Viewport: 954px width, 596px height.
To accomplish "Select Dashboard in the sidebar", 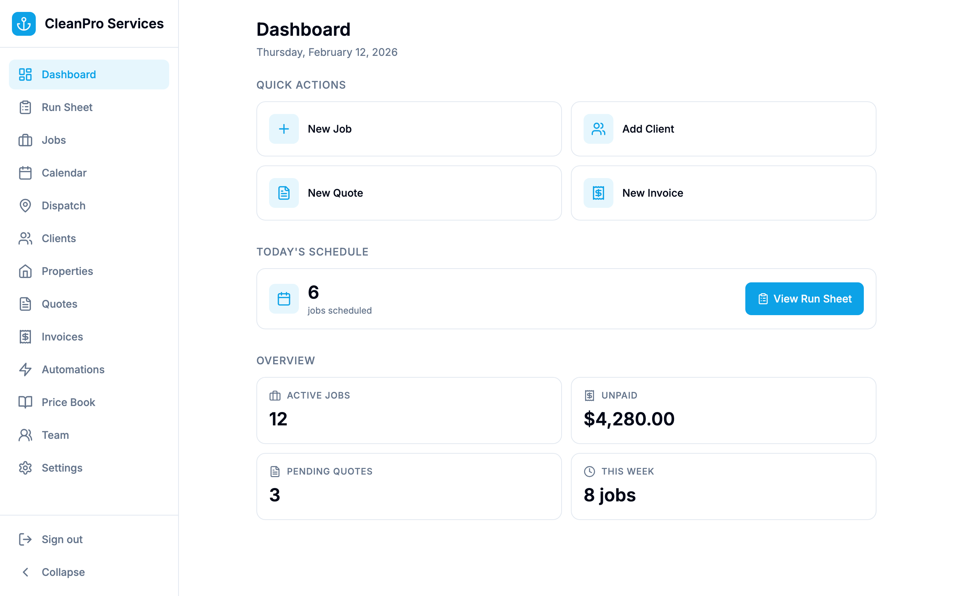I will pos(69,74).
